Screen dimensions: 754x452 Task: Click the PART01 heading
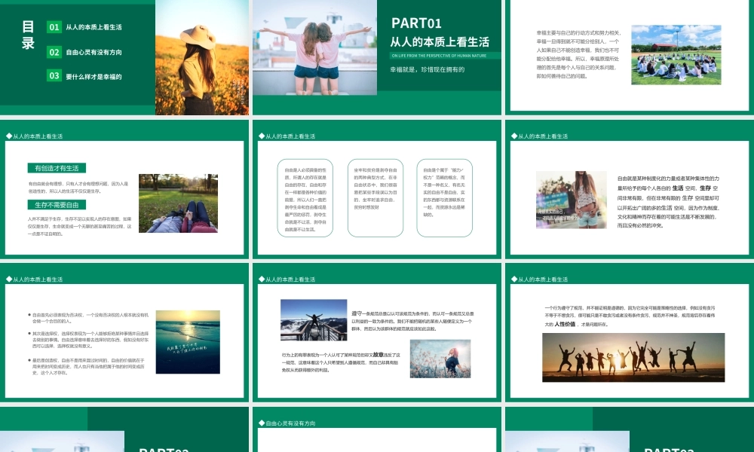tap(416, 23)
